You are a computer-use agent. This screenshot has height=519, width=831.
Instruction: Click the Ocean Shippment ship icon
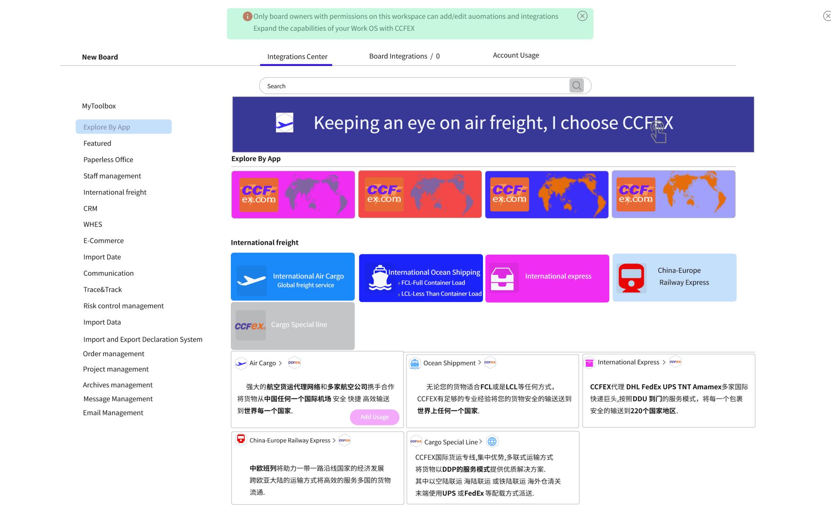pyautogui.click(x=414, y=363)
